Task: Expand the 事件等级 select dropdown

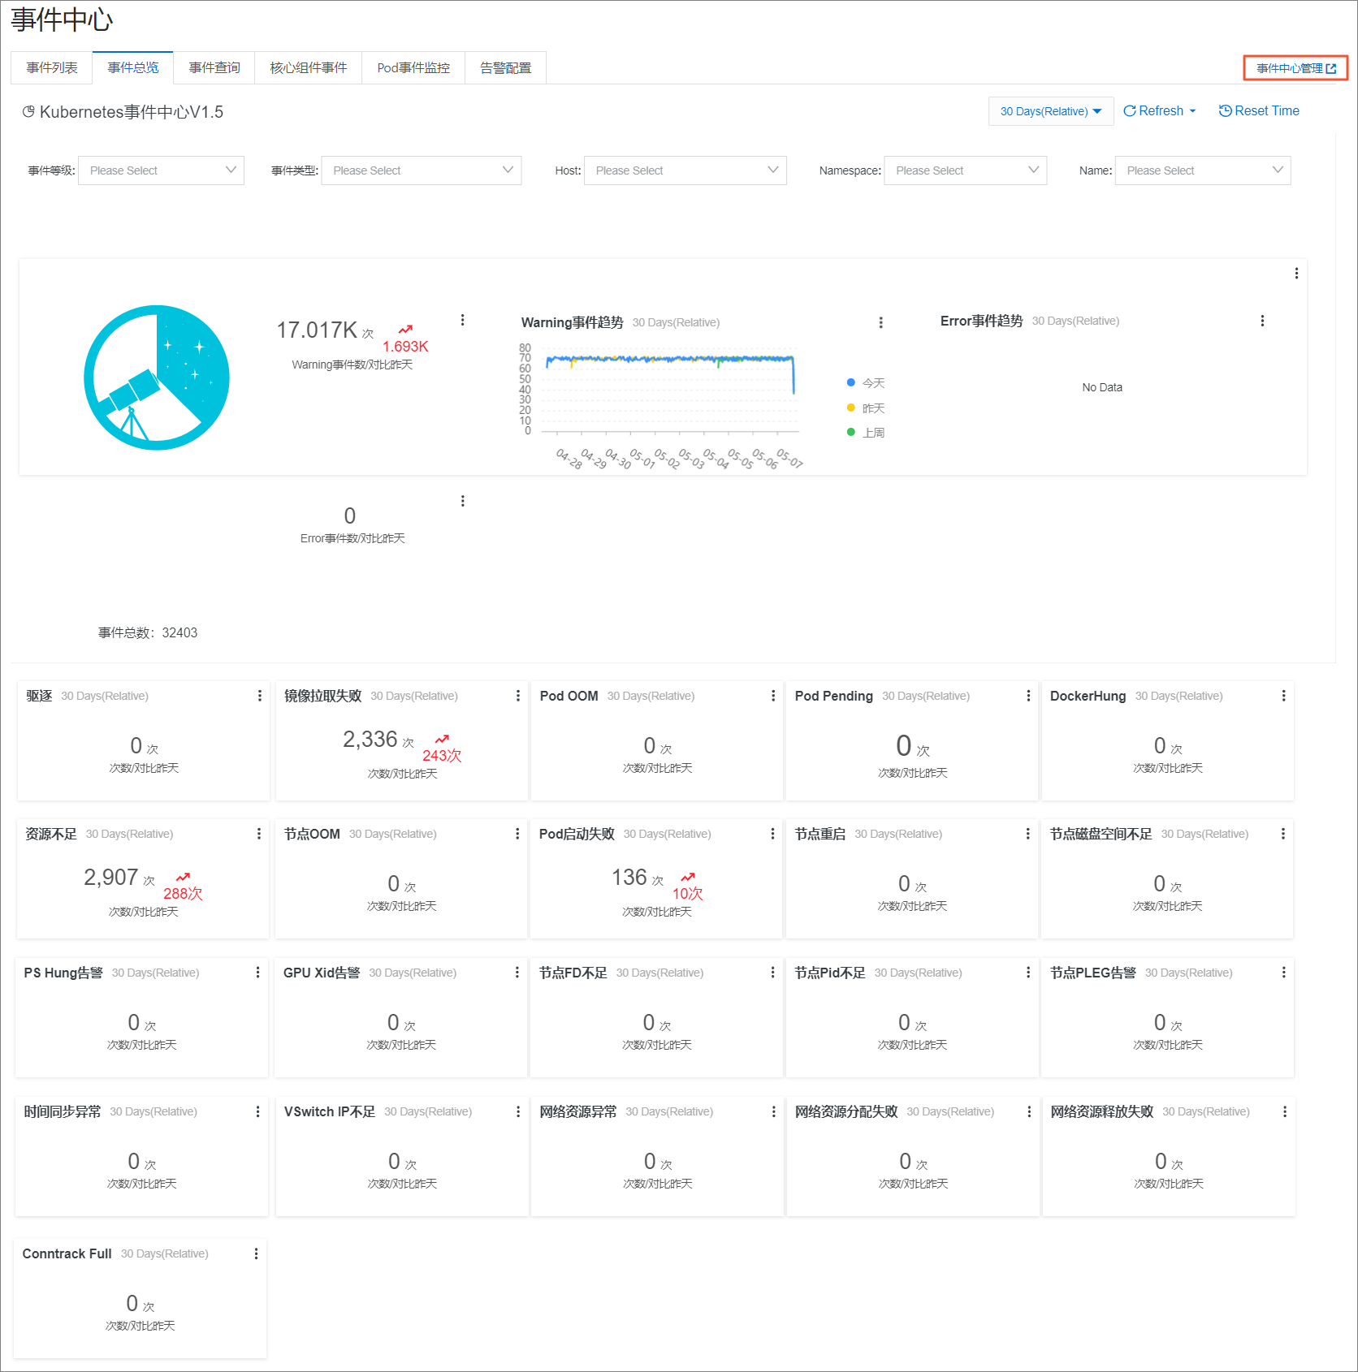Action: 162,170
